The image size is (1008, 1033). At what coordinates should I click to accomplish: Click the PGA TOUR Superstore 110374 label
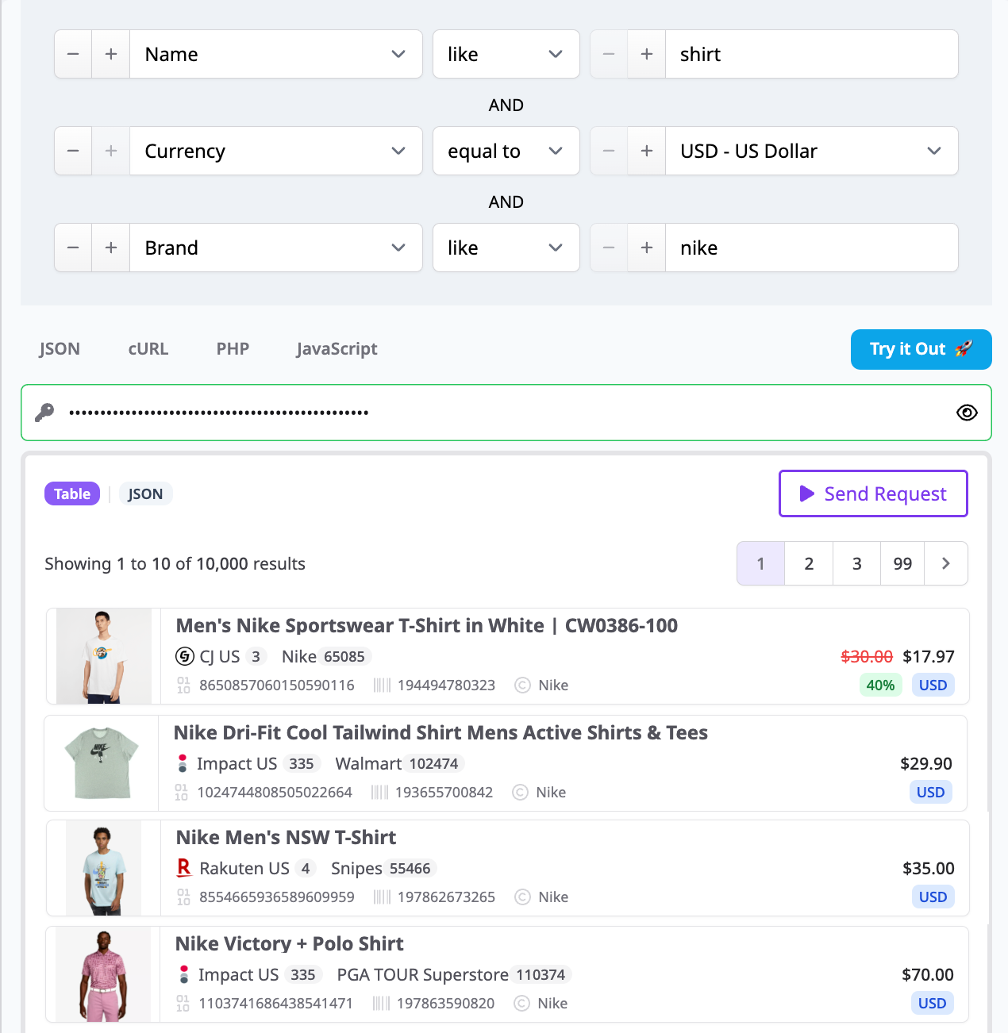(x=453, y=974)
